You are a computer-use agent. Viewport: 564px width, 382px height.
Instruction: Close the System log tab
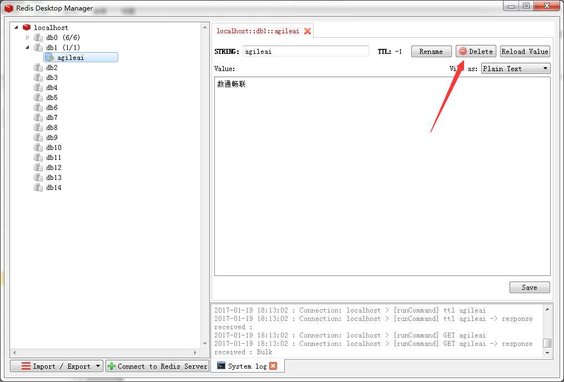273,366
